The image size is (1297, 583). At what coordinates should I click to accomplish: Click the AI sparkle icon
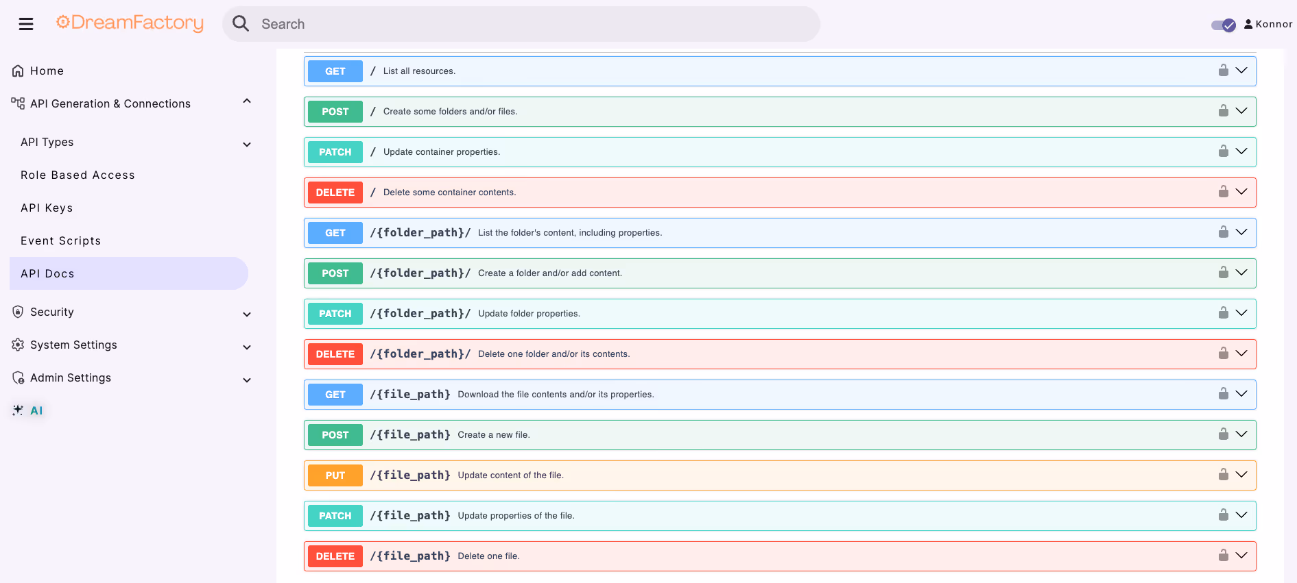tap(18, 410)
